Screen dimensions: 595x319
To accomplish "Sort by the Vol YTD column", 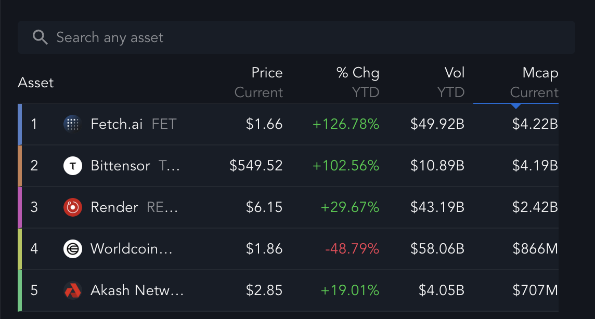I will (x=450, y=83).
